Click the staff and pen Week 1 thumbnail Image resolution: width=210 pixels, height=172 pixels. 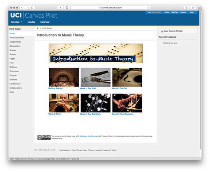click(96, 77)
